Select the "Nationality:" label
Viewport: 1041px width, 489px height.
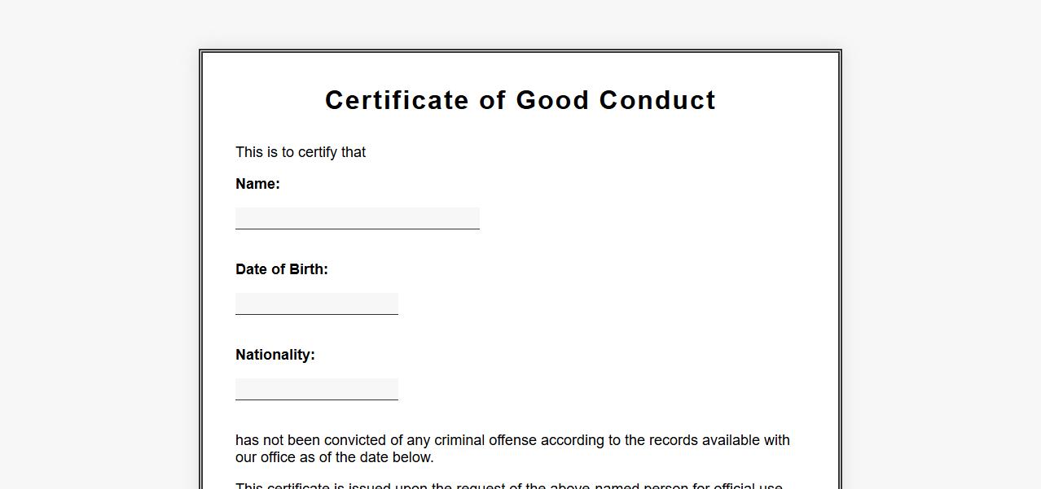point(275,355)
